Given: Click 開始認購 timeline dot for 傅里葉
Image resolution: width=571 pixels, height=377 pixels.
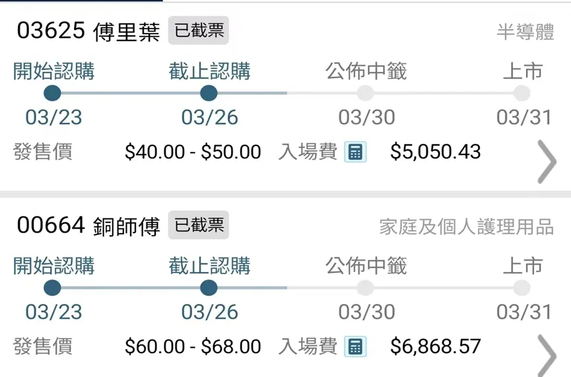Looking at the screenshot, I should pos(52,93).
